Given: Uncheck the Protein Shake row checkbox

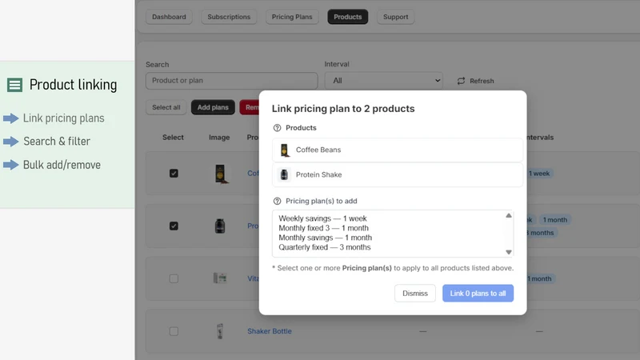Looking at the screenshot, I should coord(174,226).
